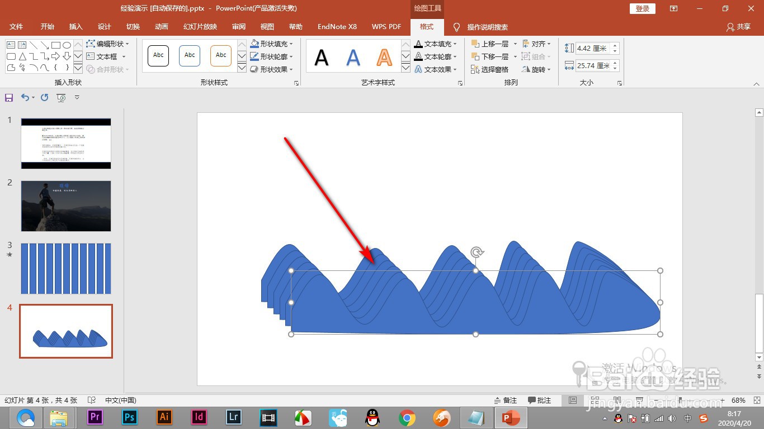Open the Text Box (文本框) dropdown
764x429 pixels.
[x=106, y=56]
